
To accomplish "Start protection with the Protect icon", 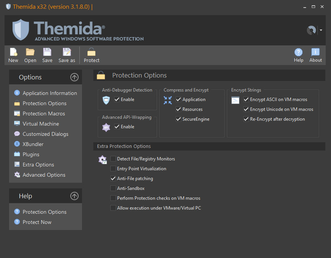I will [x=91, y=52].
